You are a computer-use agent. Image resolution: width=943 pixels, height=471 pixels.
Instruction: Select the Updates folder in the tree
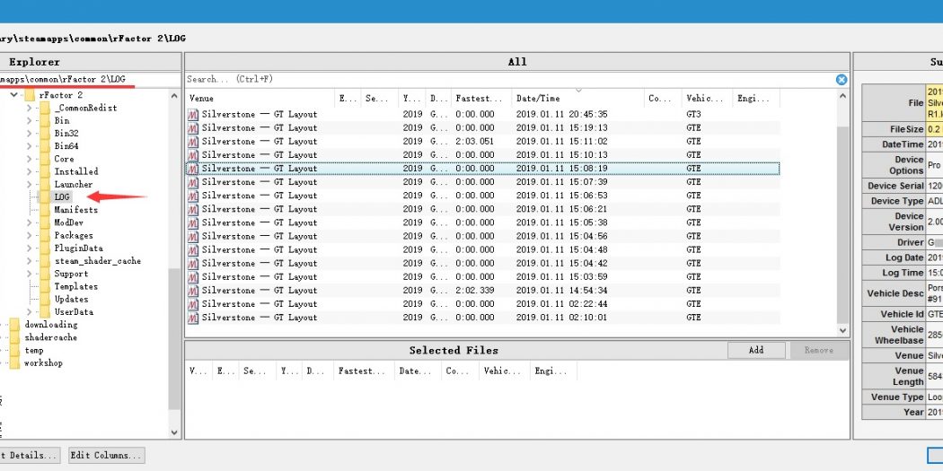pos(71,299)
